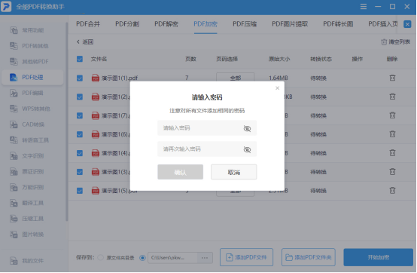Browse save folder with the ... button
Image resolution: width=417 pixels, height=273 pixels.
[205, 258]
